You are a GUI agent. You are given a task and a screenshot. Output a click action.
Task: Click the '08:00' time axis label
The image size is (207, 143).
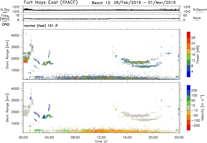(75, 138)
